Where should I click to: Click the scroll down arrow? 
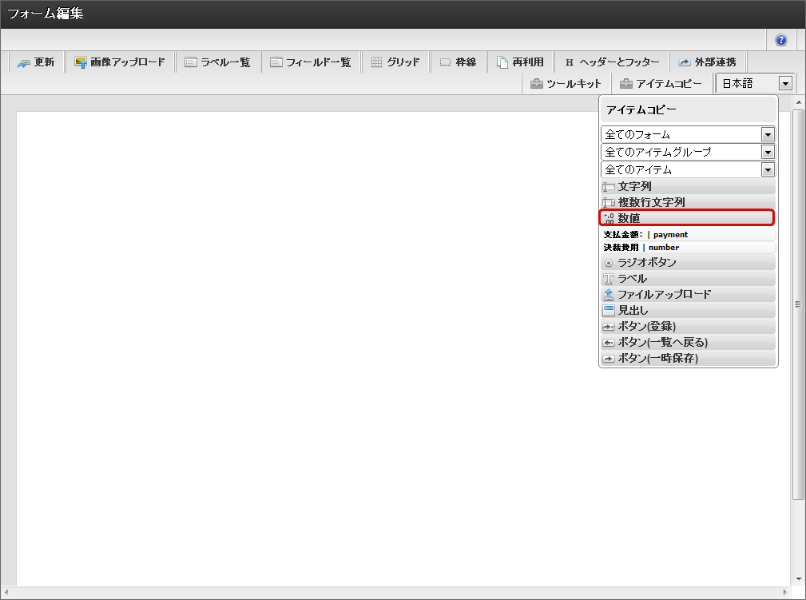click(x=798, y=579)
